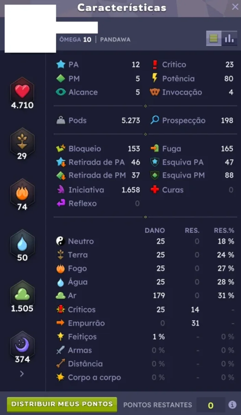Click the DISTRIBUIR MEUS PONTOS button
The image size is (241, 415).
(62, 404)
